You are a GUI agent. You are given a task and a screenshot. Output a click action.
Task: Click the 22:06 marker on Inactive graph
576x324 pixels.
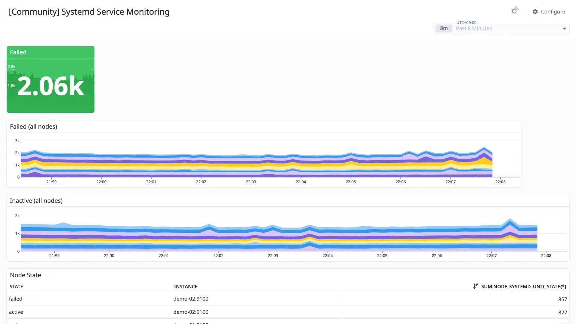[x=437, y=256]
